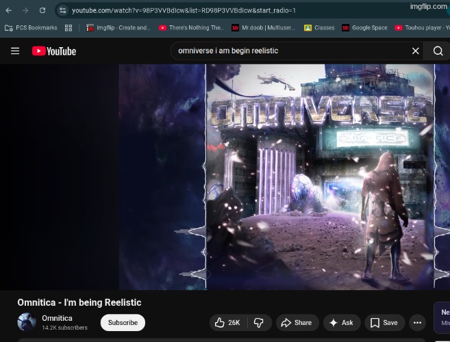
Task: Select the YouTube URL in address bar
Action: [184, 11]
